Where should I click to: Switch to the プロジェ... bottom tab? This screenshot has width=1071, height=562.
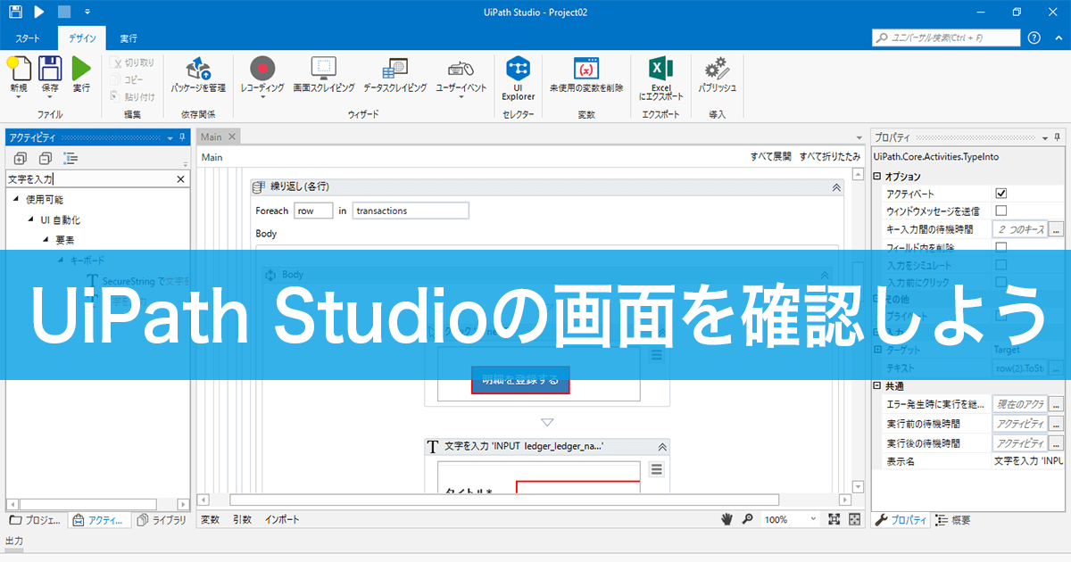pyautogui.click(x=37, y=520)
